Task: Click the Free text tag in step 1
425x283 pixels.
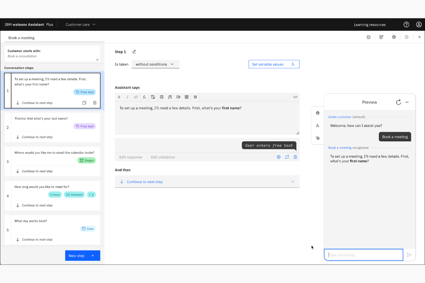Action: tap(85, 92)
